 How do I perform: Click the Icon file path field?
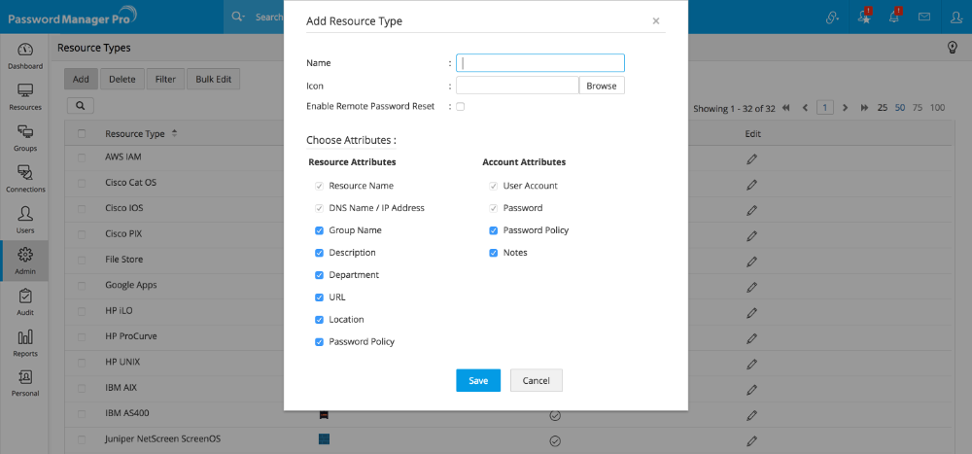(x=518, y=86)
